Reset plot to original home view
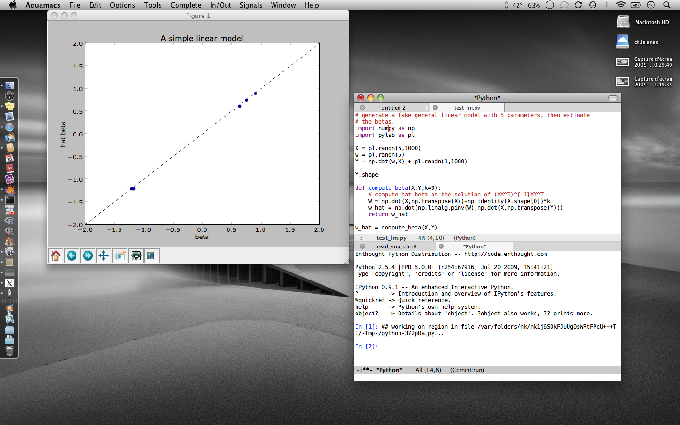 coord(56,256)
